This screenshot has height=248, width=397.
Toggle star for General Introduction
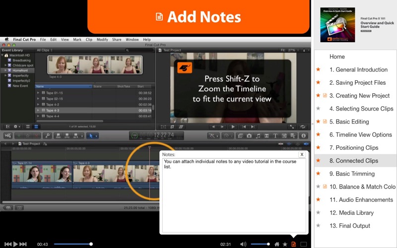[x=318, y=69]
